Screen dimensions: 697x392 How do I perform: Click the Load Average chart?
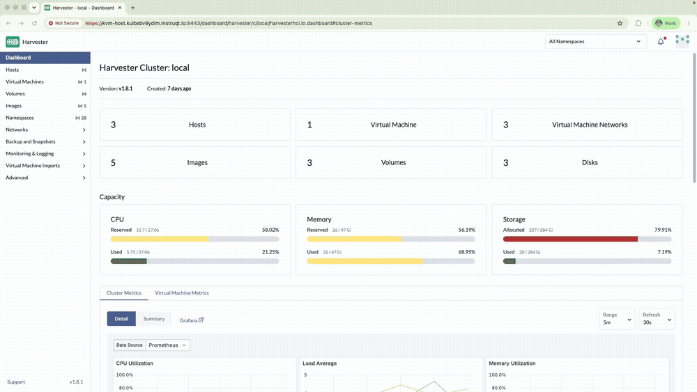pyautogui.click(x=391, y=375)
